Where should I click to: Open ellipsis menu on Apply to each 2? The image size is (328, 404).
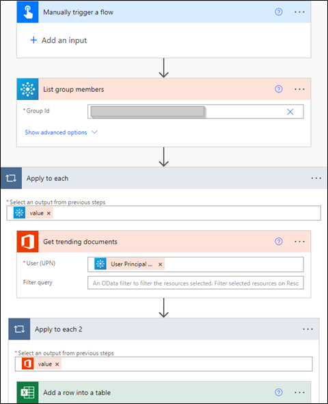click(x=307, y=329)
